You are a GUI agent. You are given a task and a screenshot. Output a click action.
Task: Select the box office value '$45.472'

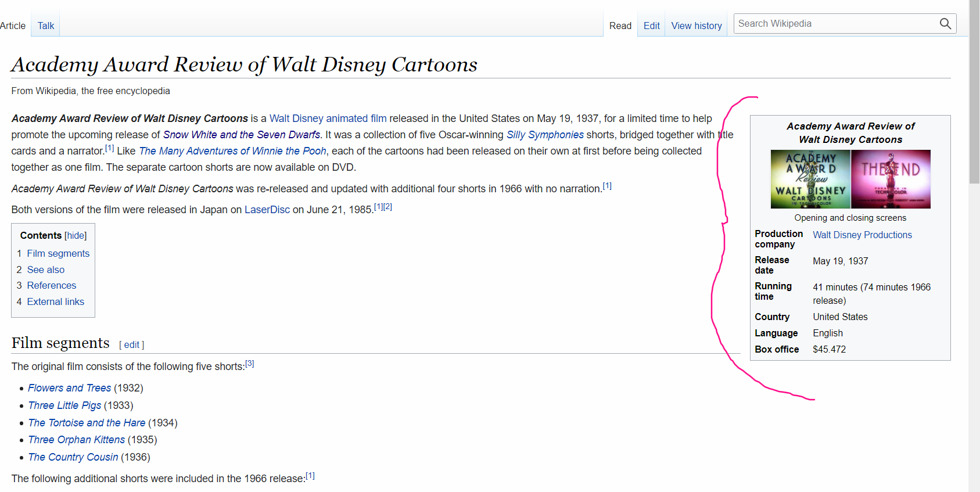pos(829,350)
